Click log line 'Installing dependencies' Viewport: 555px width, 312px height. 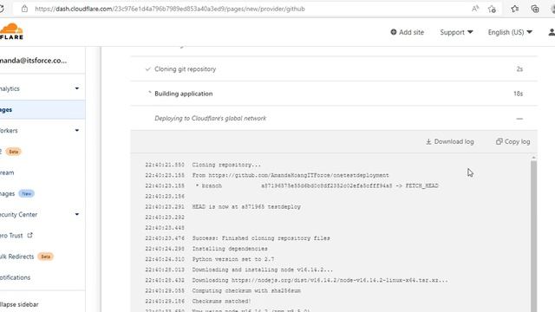[x=230, y=249]
